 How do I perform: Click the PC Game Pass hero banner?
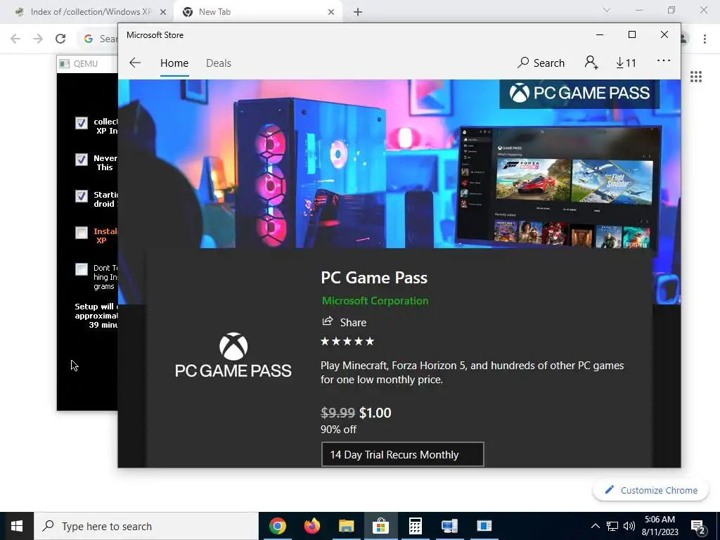coord(399,163)
